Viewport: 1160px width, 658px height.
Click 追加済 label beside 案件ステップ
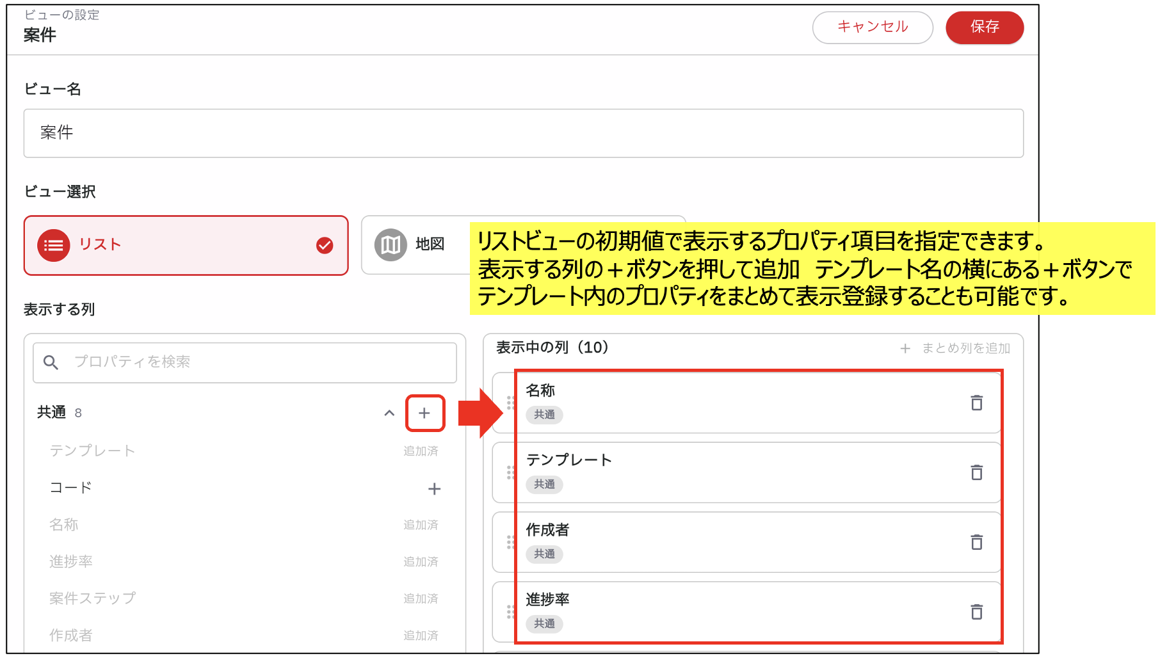coord(421,598)
